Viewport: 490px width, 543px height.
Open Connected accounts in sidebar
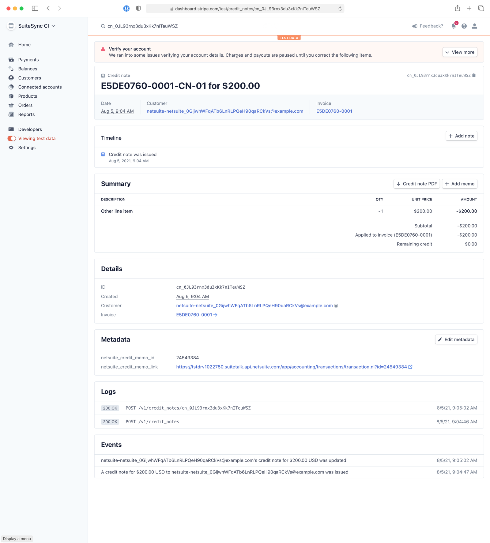coord(40,87)
